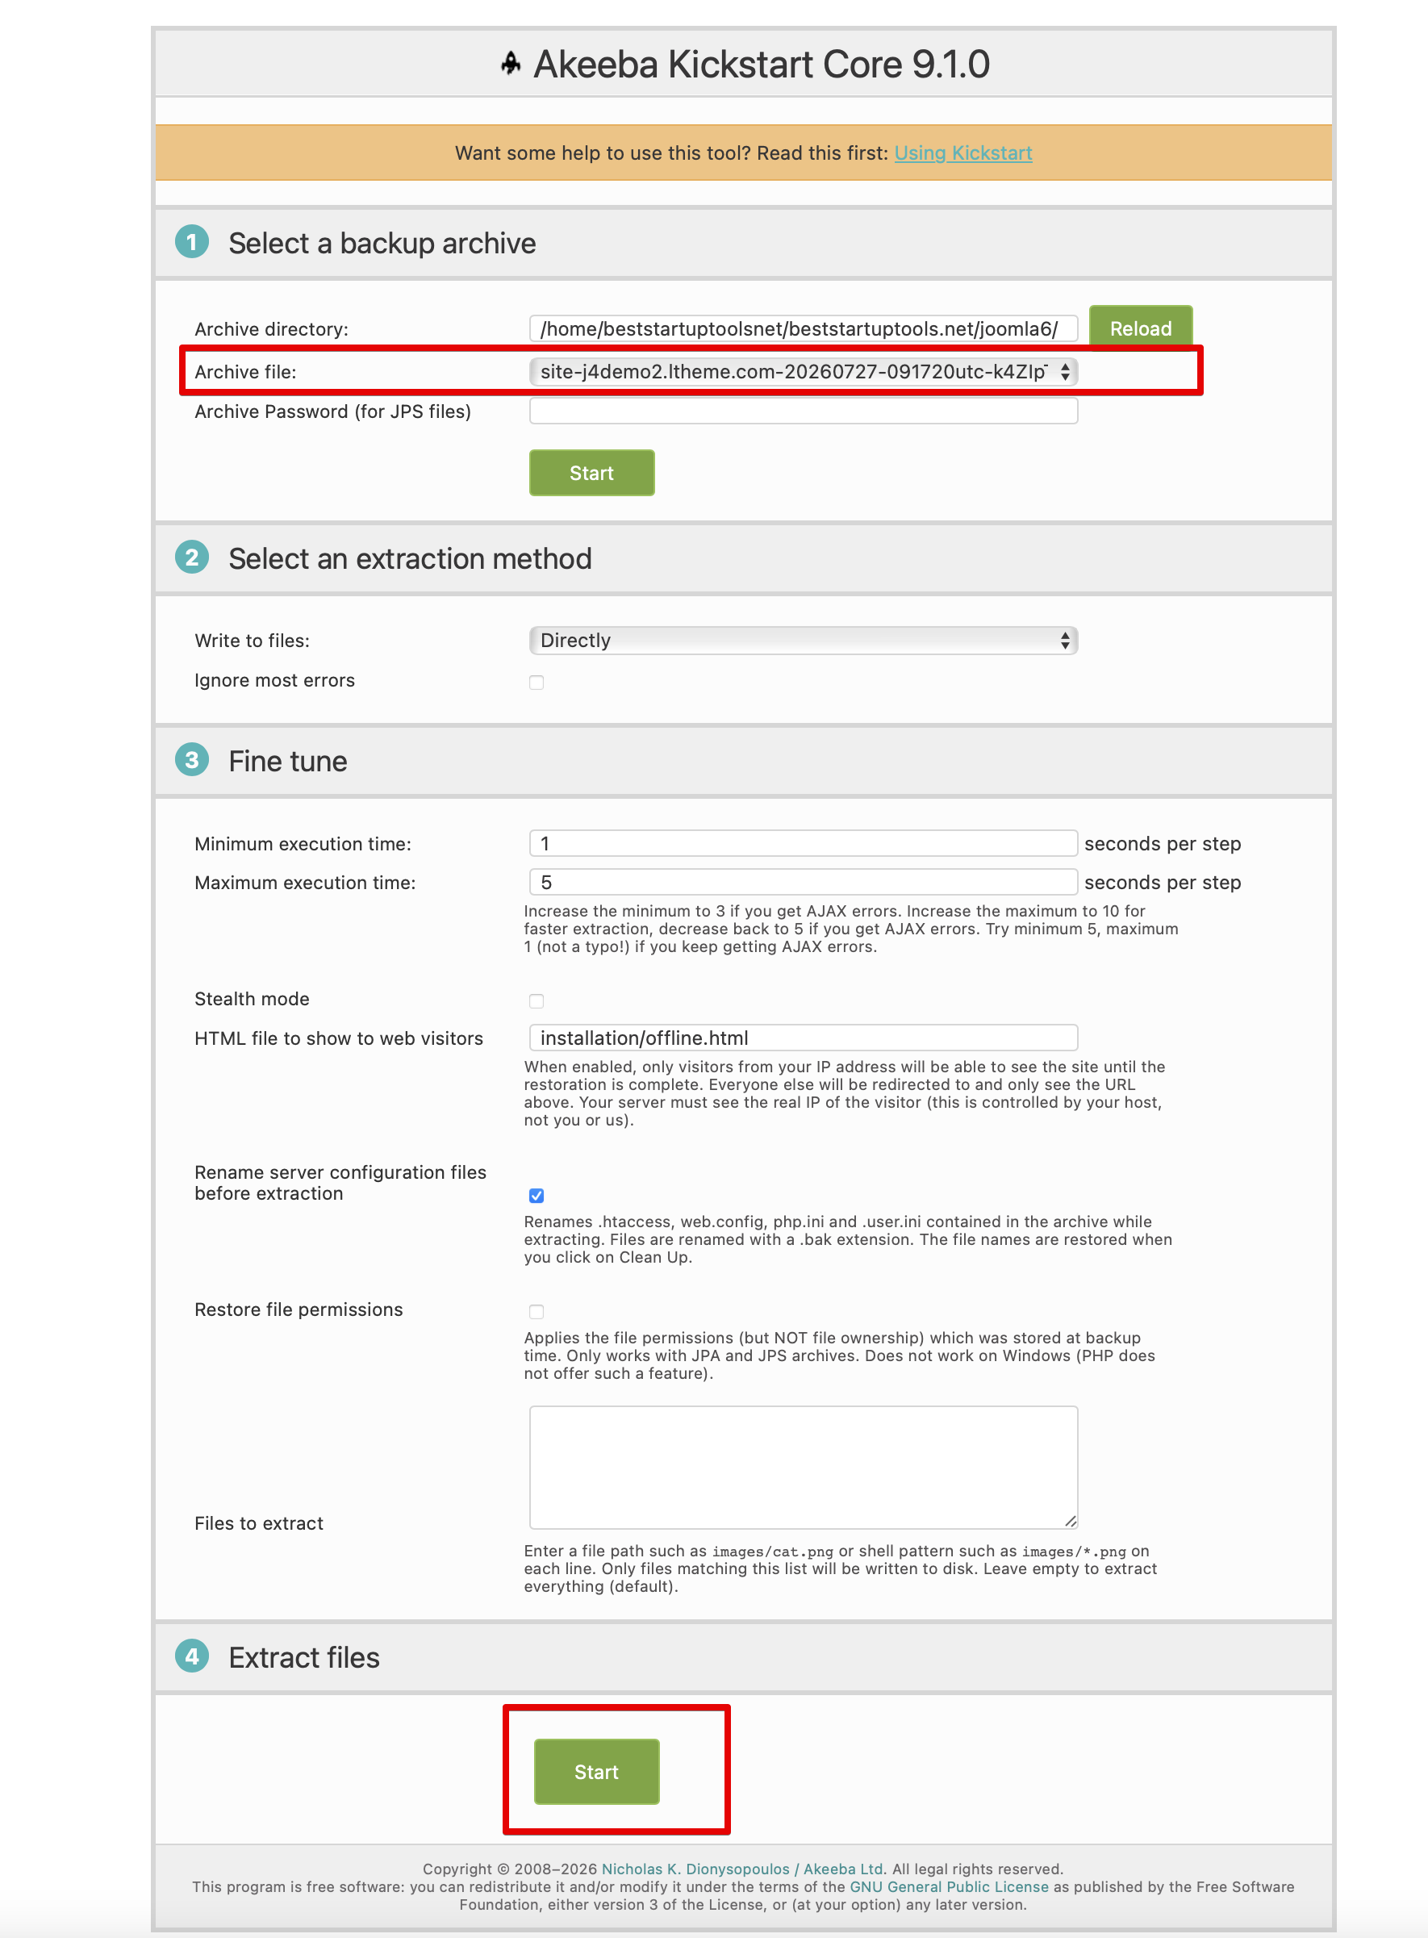Click the 'Ignore most errors' label
The width and height of the screenshot is (1428, 1938).
(x=275, y=680)
